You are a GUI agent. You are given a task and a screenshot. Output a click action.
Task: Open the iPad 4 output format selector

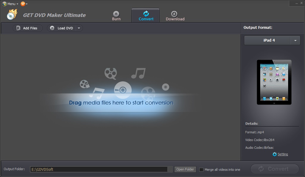click(x=267, y=40)
